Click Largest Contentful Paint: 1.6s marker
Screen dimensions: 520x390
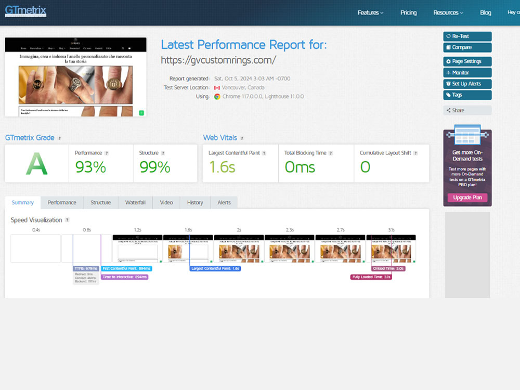215,269
